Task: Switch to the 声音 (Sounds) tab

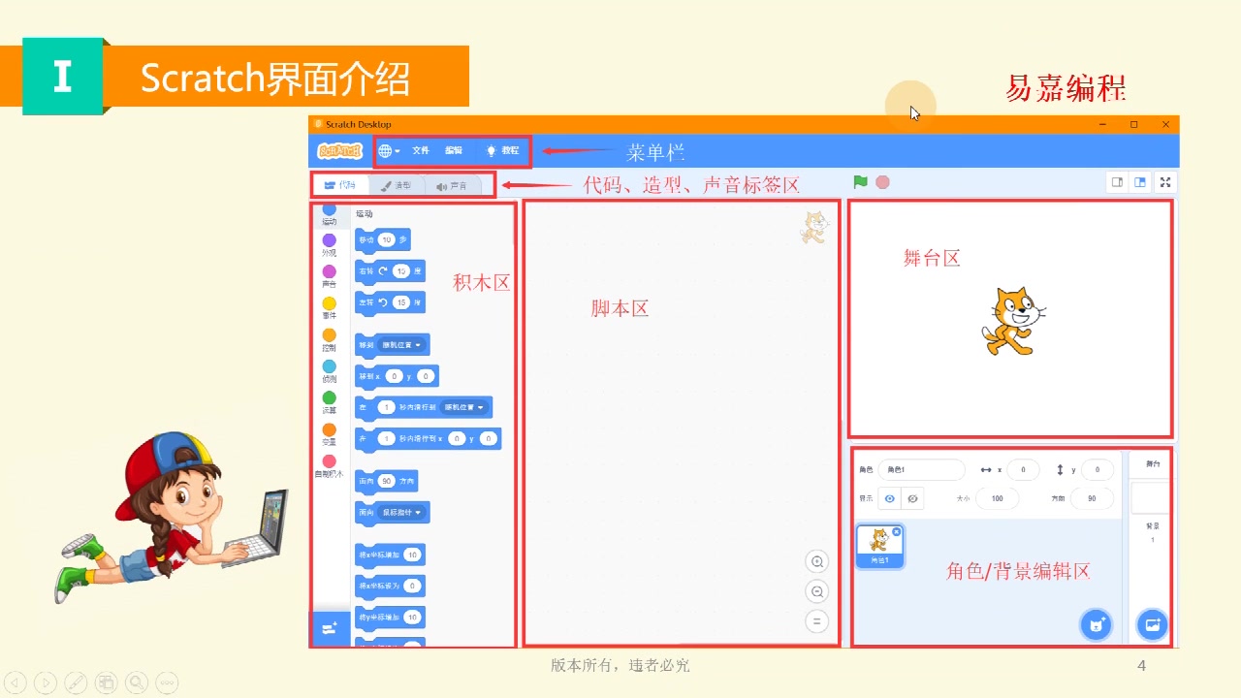Action: tap(452, 185)
